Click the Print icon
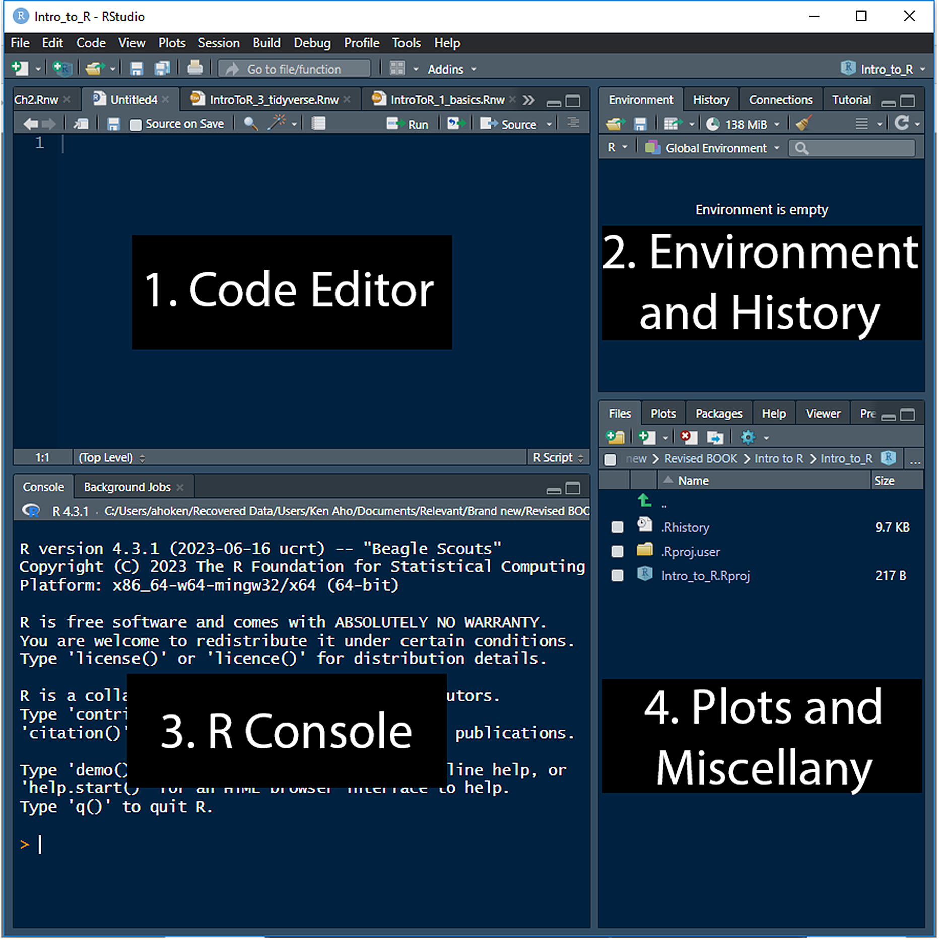 coord(195,68)
